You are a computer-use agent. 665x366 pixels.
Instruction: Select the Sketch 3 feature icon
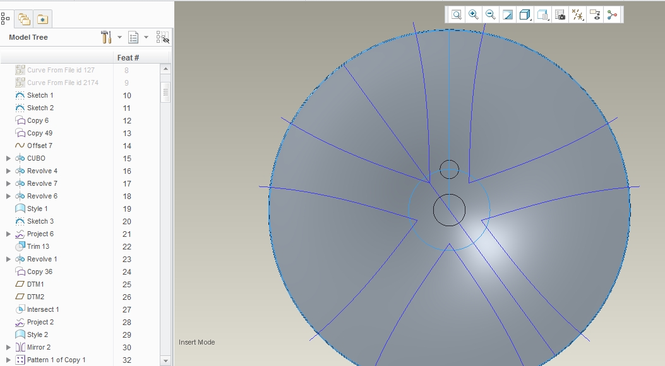tap(20, 221)
